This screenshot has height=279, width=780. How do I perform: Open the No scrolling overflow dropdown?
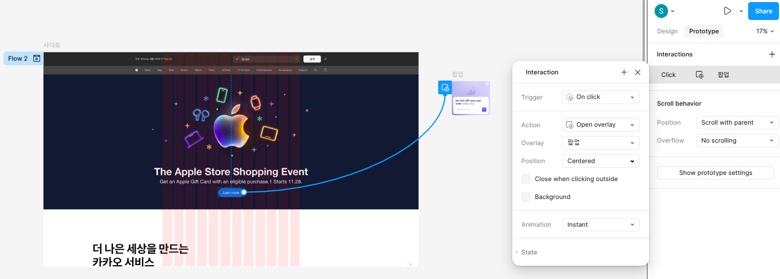click(737, 141)
